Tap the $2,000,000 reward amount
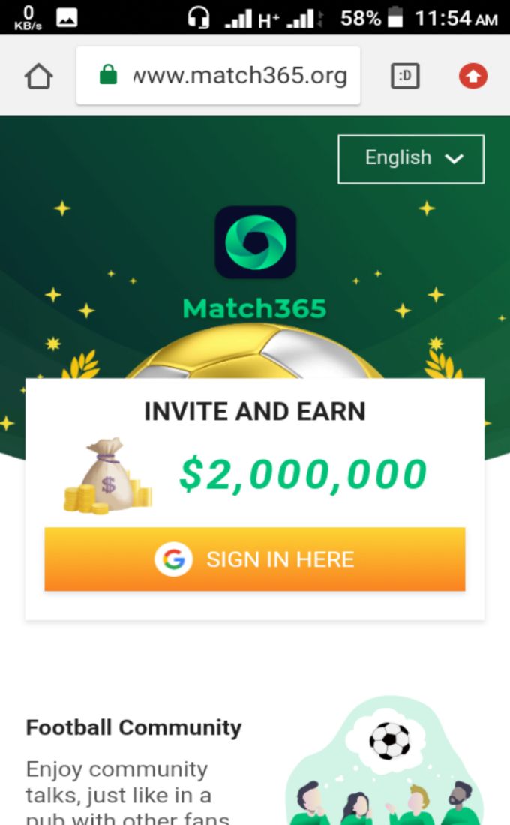Viewport: 510px width, 825px height. (303, 475)
